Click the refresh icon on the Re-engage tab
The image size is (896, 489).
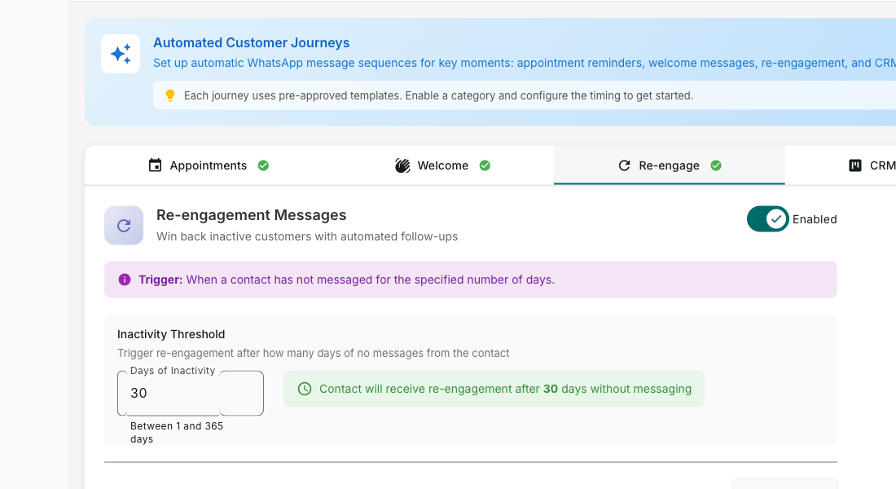point(624,165)
